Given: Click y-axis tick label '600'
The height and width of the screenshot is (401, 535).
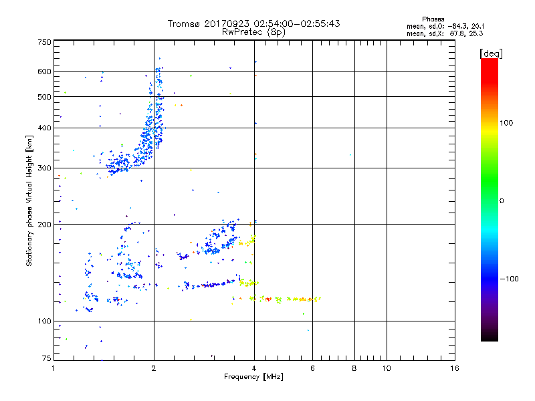Looking at the screenshot, I should pyautogui.click(x=44, y=72).
